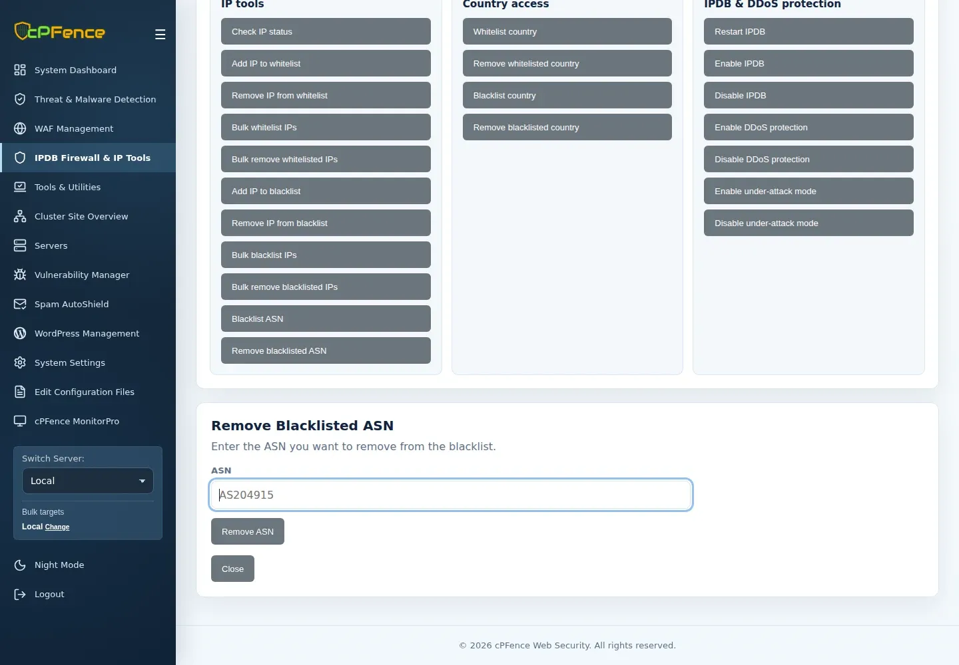Select Remove IP from blacklist

pyautogui.click(x=326, y=223)
